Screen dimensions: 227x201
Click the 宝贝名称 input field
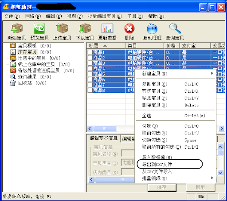pos(128,153)
